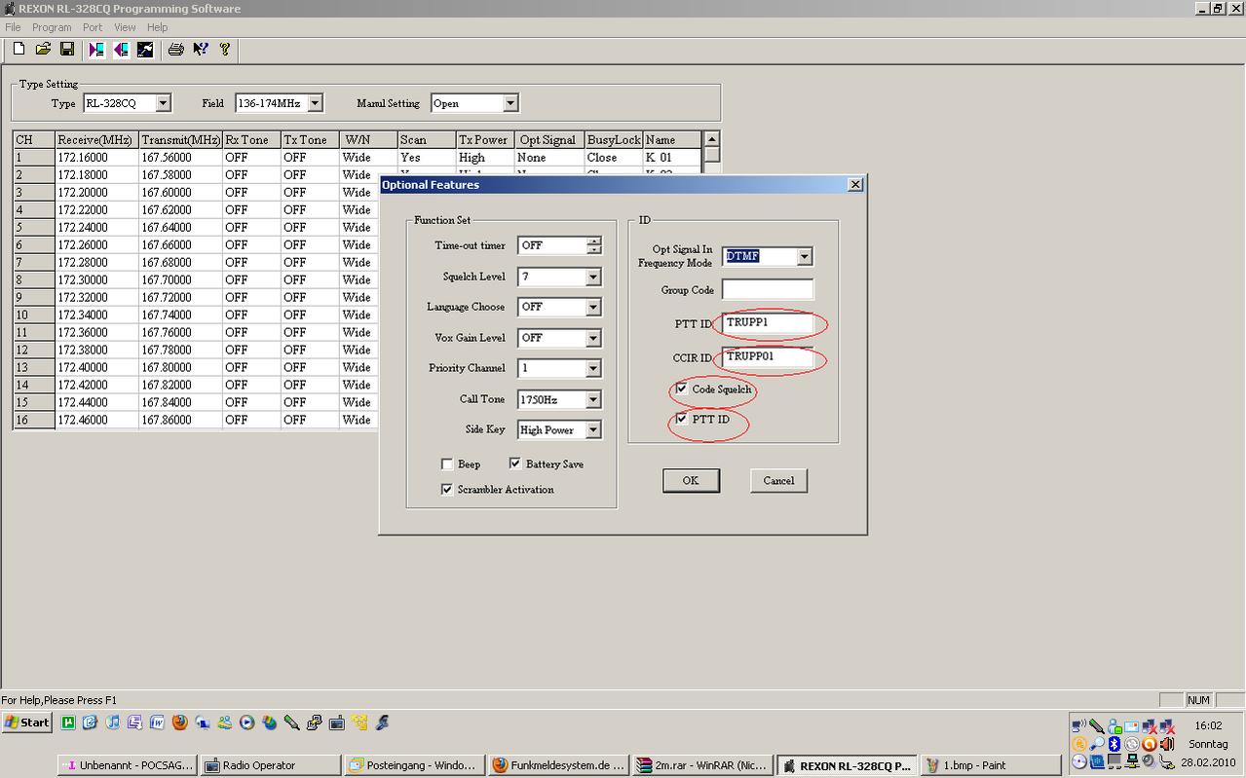Save using the floppy disk icon
Image resolution: width=1246 pixels, height=778 pixels.
pyautogui.click(x=67, y=49)
